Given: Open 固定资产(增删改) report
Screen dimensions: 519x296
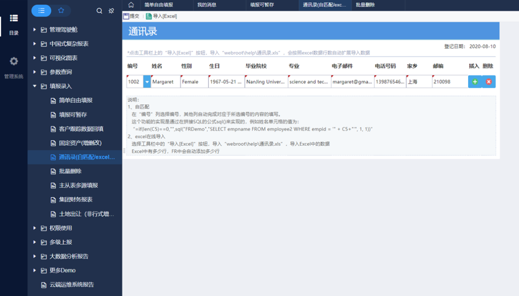Looking at the screenshot, I should pyautogui.click(x=80, y=143).
